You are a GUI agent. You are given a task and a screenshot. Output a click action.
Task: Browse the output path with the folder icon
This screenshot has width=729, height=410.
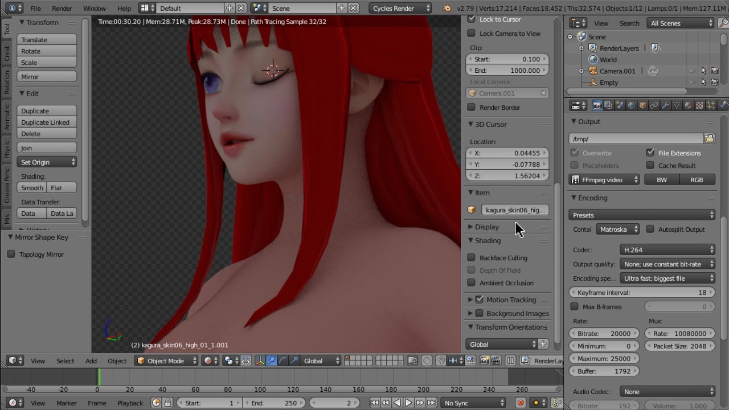pyautogui.click(x=709, y=138)
